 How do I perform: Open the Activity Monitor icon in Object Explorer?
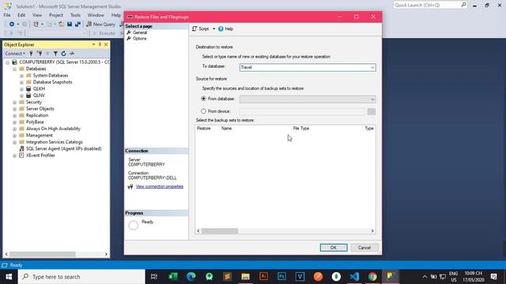[x=72, y=54]
